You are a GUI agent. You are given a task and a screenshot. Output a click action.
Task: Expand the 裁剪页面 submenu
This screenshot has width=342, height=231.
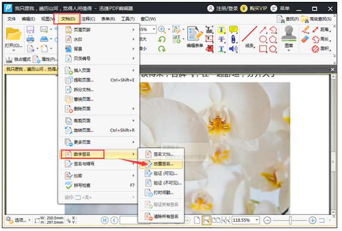click(99, 121)
